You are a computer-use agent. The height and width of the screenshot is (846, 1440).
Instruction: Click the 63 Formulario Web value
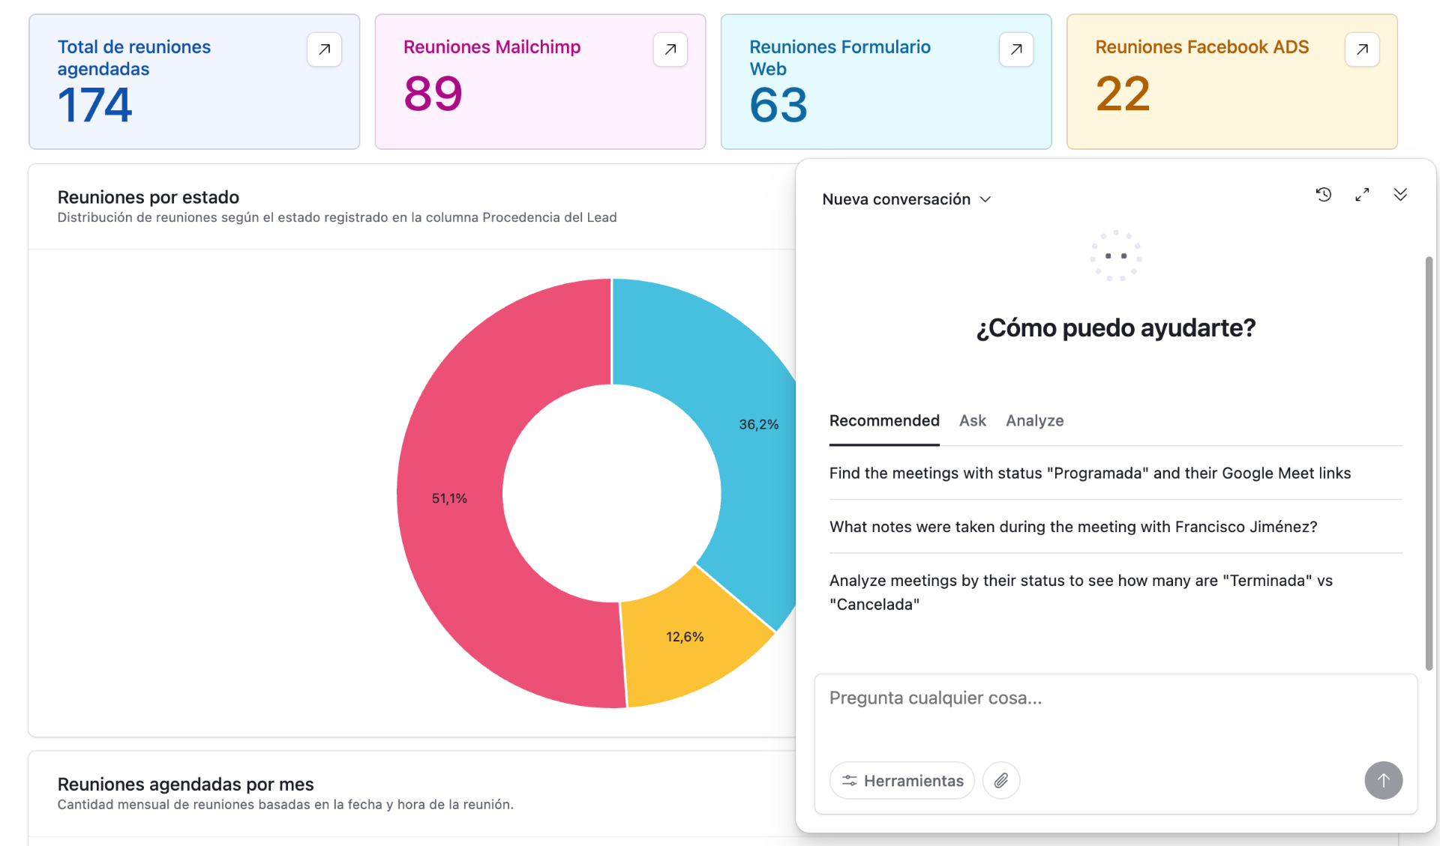click(x=779, y=105)
